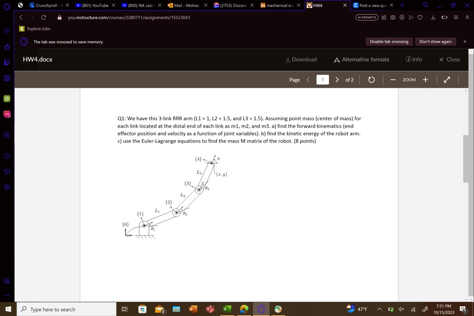Toggle the ad blocker shield icon

[x=402, y=17]
